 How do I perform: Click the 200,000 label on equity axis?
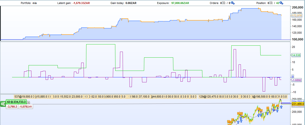tap(298, 7)
